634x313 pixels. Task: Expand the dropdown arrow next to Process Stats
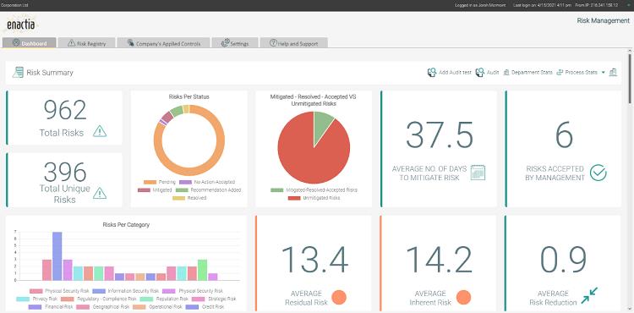pyautogui.click(x=603, y=73)
